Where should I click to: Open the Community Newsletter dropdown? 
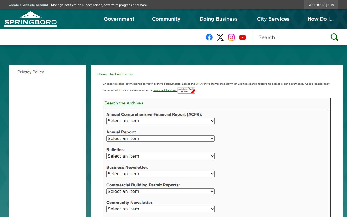pyautogui.click(x=160, y=209)
